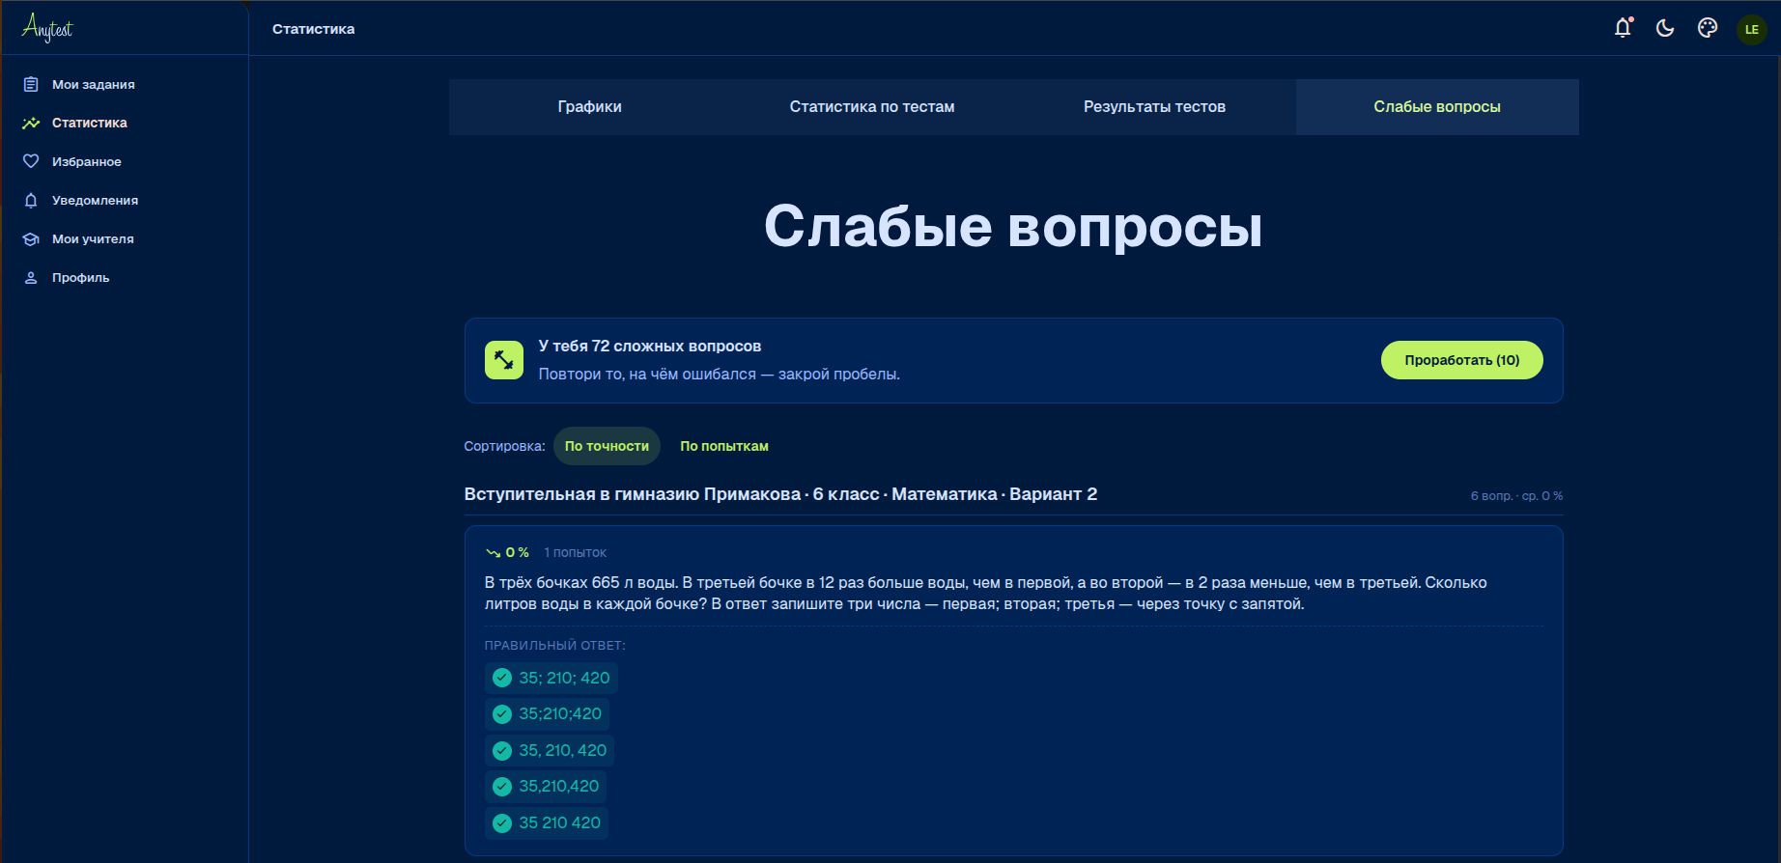The image size is (1781, 863).
Task: Click the check icon beside 35 210 420
Action: 502,823
